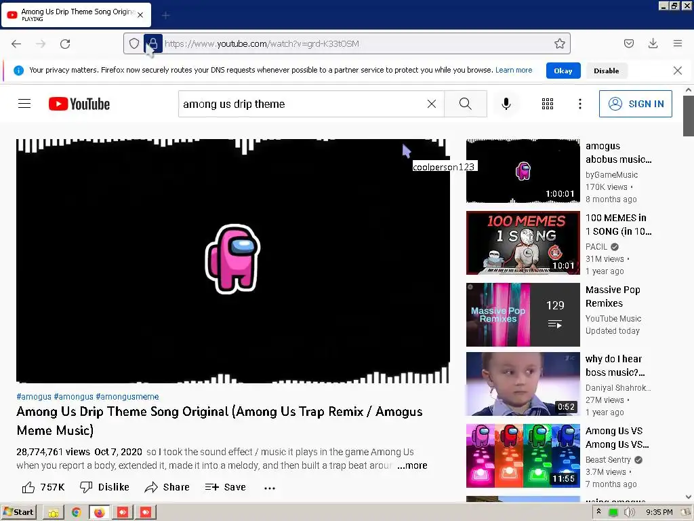Click the video player to pause
This screenshot has width=694, height=521.
tap(233, 261)
